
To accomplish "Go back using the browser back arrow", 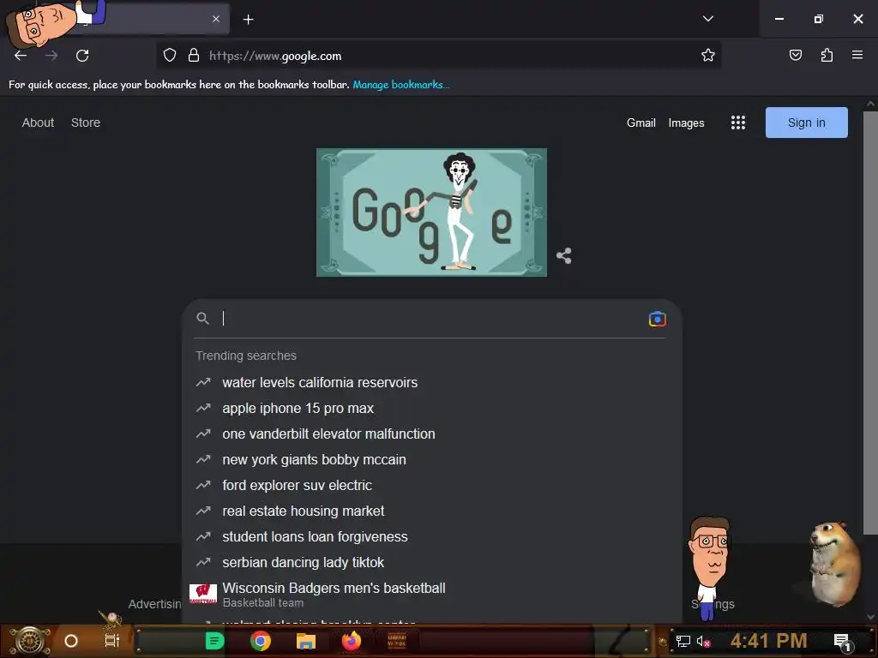I will 21,56.
